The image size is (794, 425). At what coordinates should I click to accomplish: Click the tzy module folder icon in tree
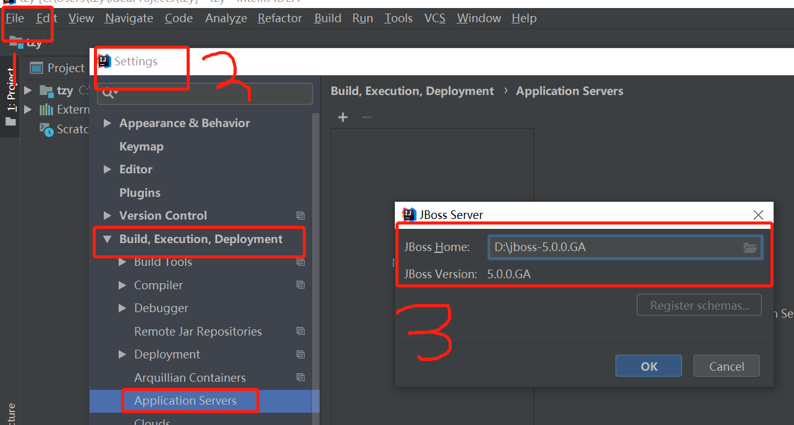(46, 91)
